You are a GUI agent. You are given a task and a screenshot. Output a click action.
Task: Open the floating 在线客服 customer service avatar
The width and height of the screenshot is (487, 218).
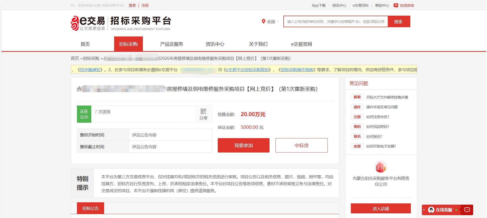(431, 210)
